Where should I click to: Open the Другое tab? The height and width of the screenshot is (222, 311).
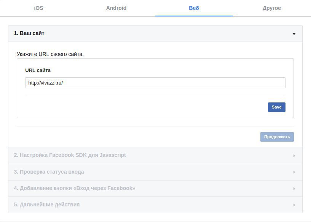tap(272, 8)
